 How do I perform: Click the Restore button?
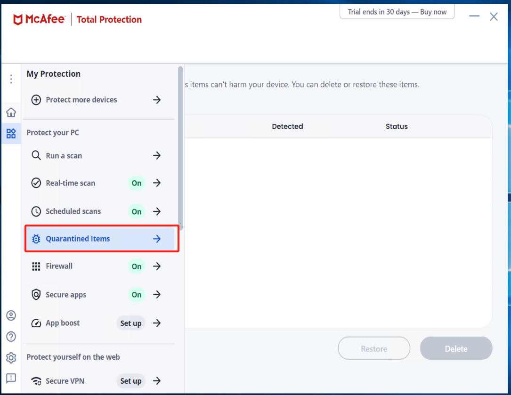[374, 348]
